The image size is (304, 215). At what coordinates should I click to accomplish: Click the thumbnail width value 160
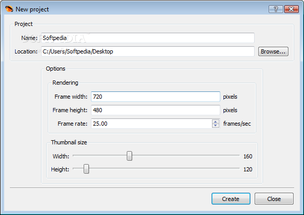(x=248, y=156)
